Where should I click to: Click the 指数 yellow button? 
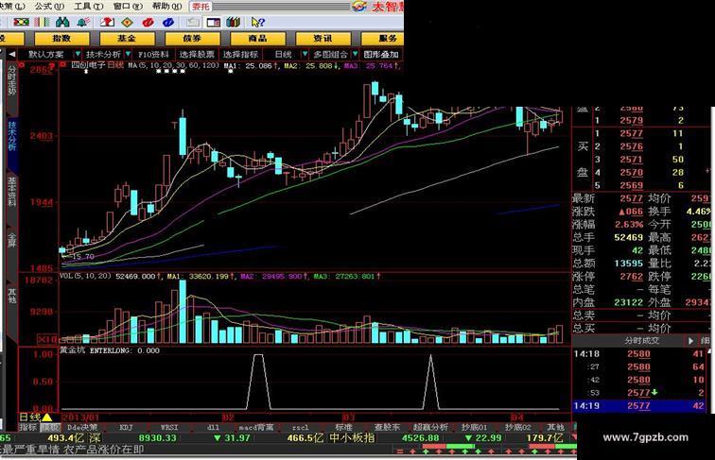61,39
